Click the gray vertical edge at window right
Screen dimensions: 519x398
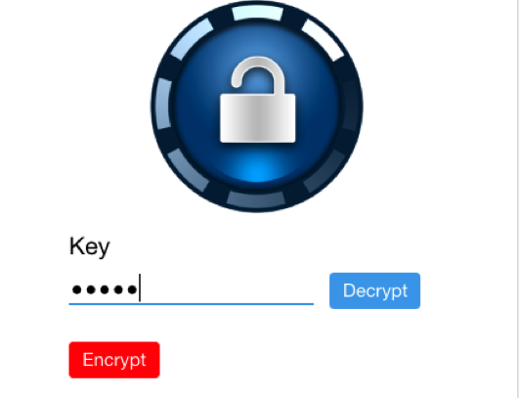[517, 199]
